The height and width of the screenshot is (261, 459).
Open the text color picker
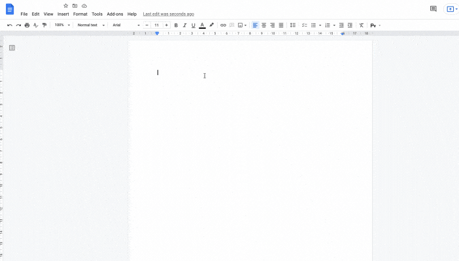pos(201,25)
